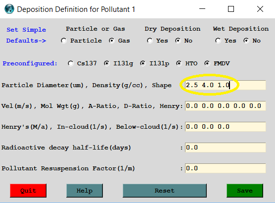Open Help for deposition definition
275x203 pixels.
point(85,191)
